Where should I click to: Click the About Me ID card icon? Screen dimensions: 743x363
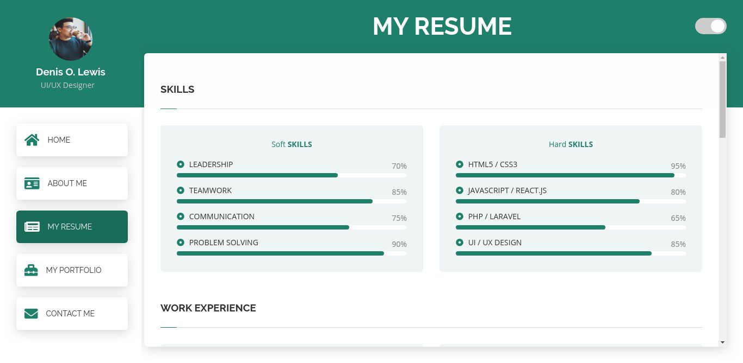[32, 183]
